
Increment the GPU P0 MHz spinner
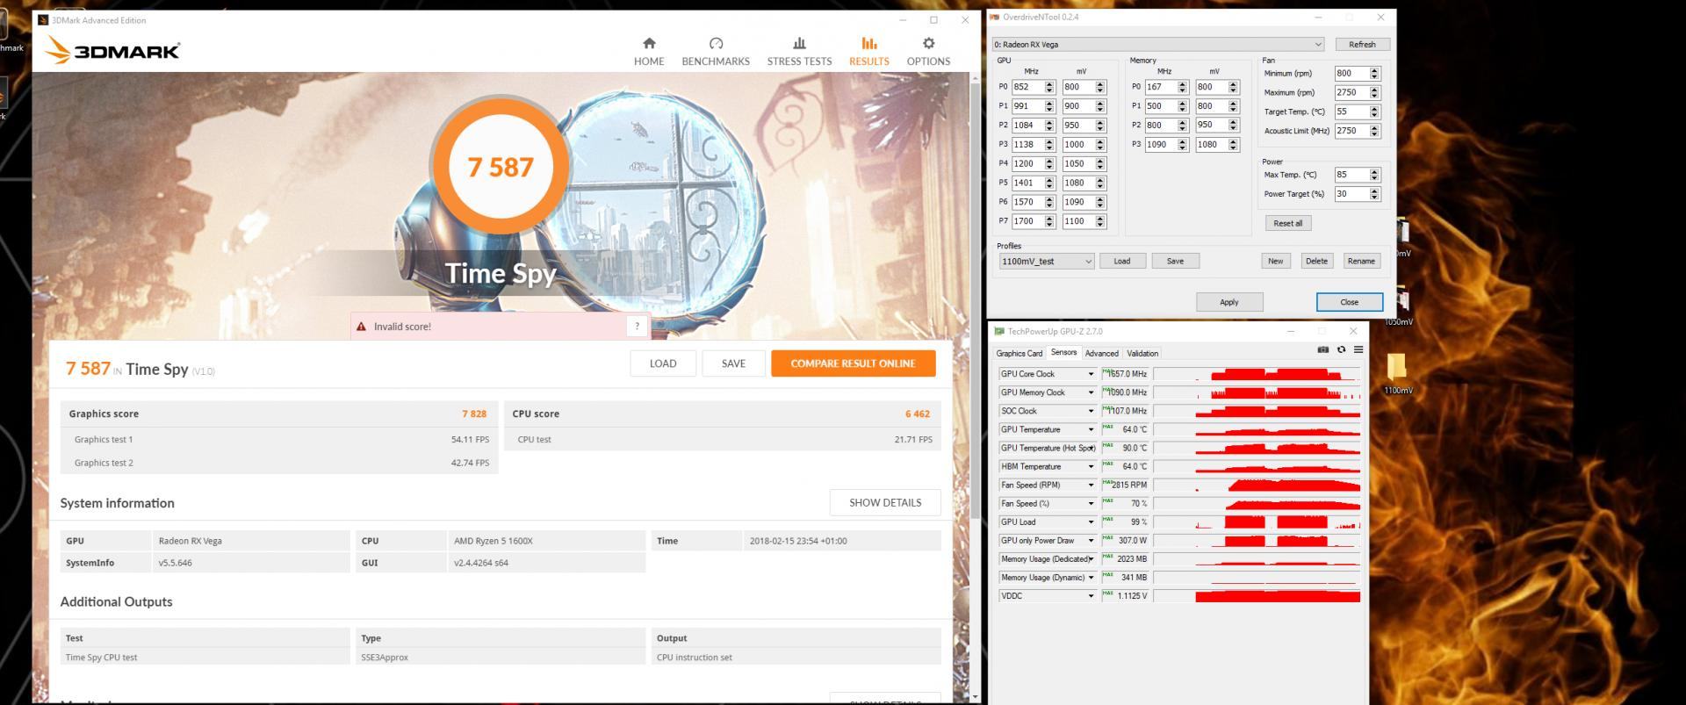point(1049,84)
